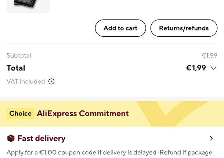Click the VAT included text
Screen dimensions: 224x158
click(26, 82)
